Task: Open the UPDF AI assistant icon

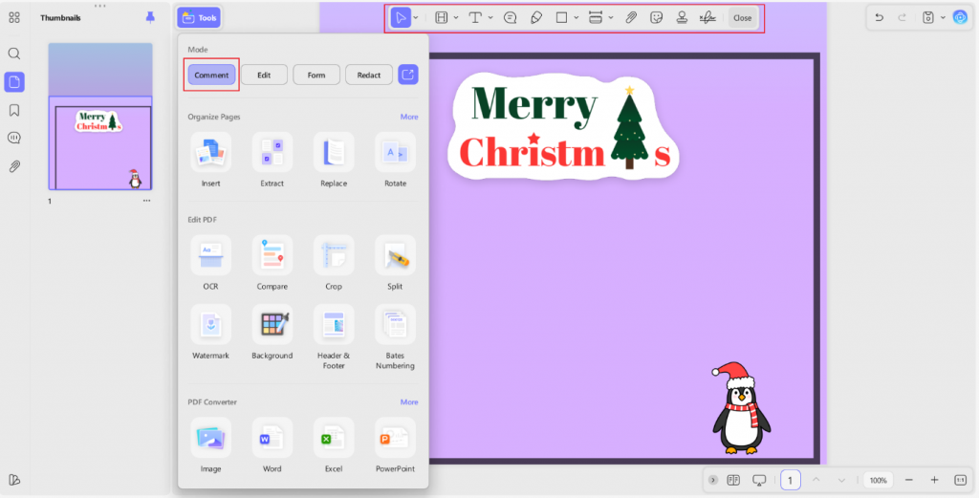Action: pos(960,17)
